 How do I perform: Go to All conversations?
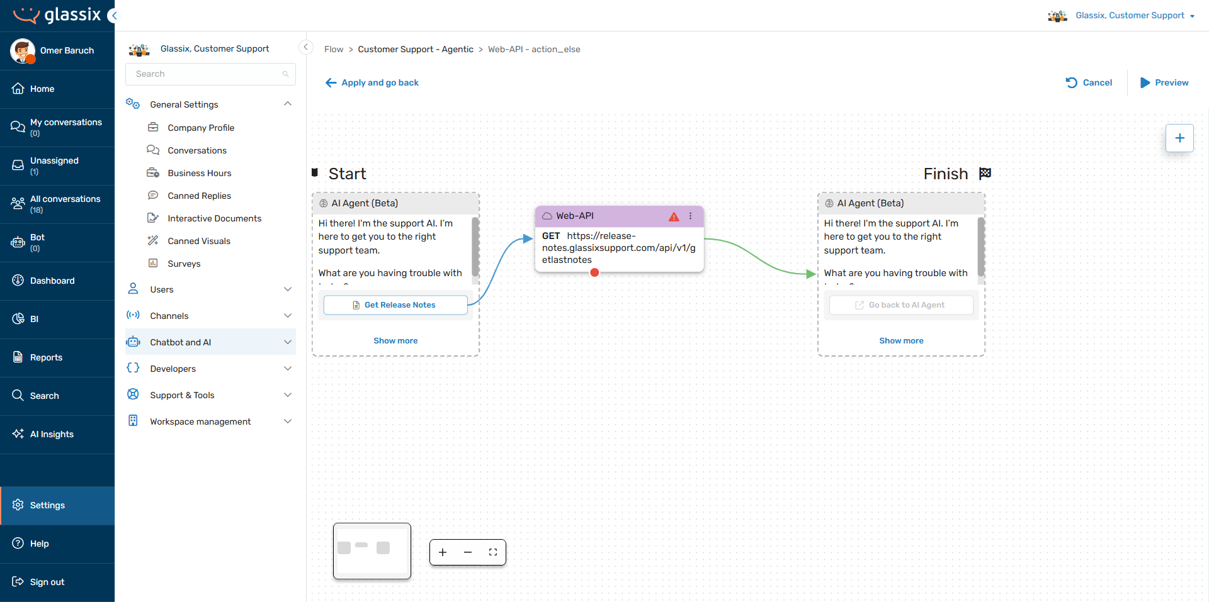[x=57, y=204]
